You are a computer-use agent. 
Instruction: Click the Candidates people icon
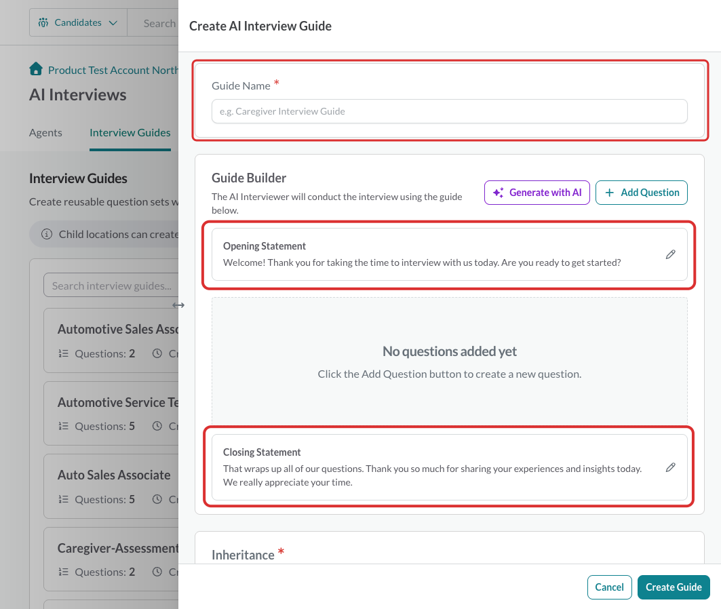[x=43, y=22]
